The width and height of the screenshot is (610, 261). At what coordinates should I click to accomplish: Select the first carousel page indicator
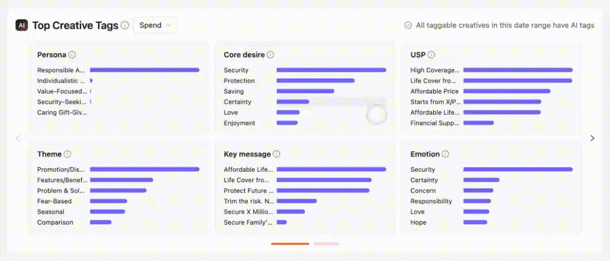coord(290,244)
